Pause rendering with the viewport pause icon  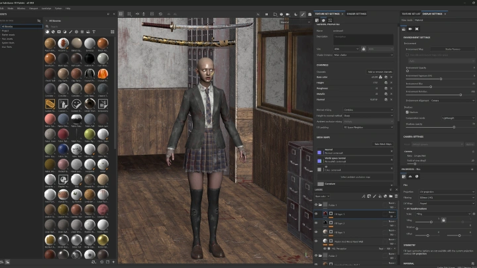coord(266,15)
